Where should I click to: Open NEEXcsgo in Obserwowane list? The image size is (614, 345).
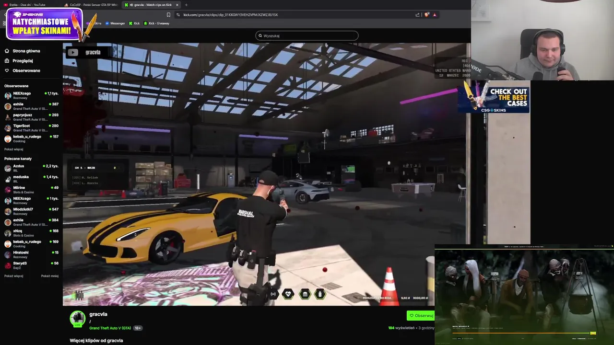pos(31,95)
